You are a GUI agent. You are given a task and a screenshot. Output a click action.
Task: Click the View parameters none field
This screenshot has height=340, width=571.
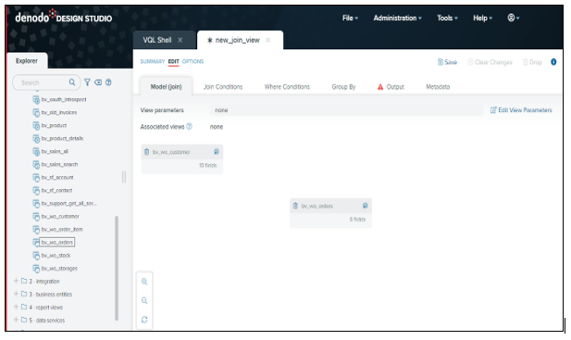346,110
